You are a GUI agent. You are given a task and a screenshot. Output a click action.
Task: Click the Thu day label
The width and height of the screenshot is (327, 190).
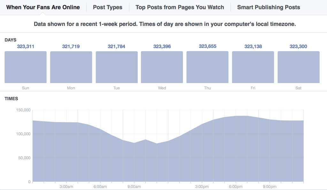(208, 88)
